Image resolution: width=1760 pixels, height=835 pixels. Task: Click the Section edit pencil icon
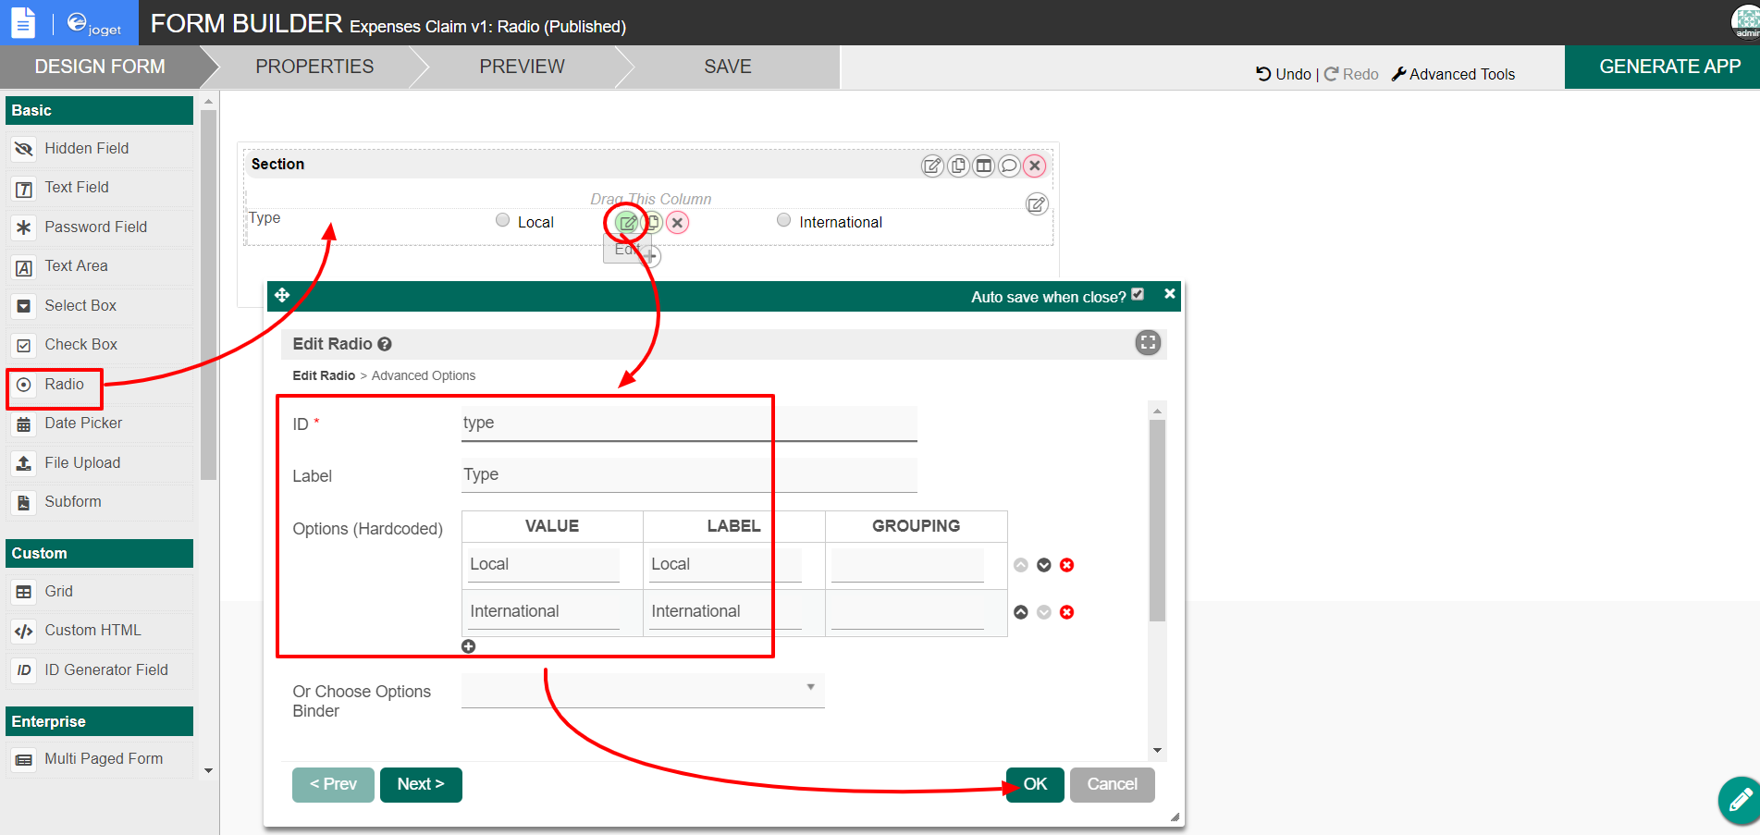click(x=932, y=166)
